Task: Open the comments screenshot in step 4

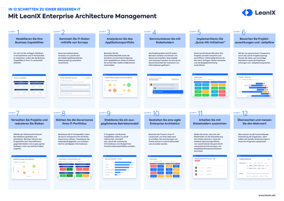Action: (165, 85)
